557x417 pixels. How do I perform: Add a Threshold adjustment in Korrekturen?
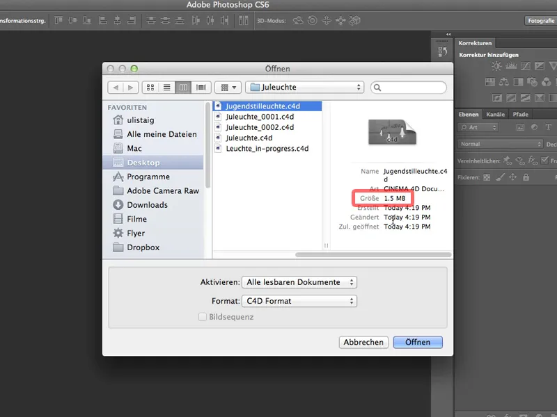click(526, 97)
